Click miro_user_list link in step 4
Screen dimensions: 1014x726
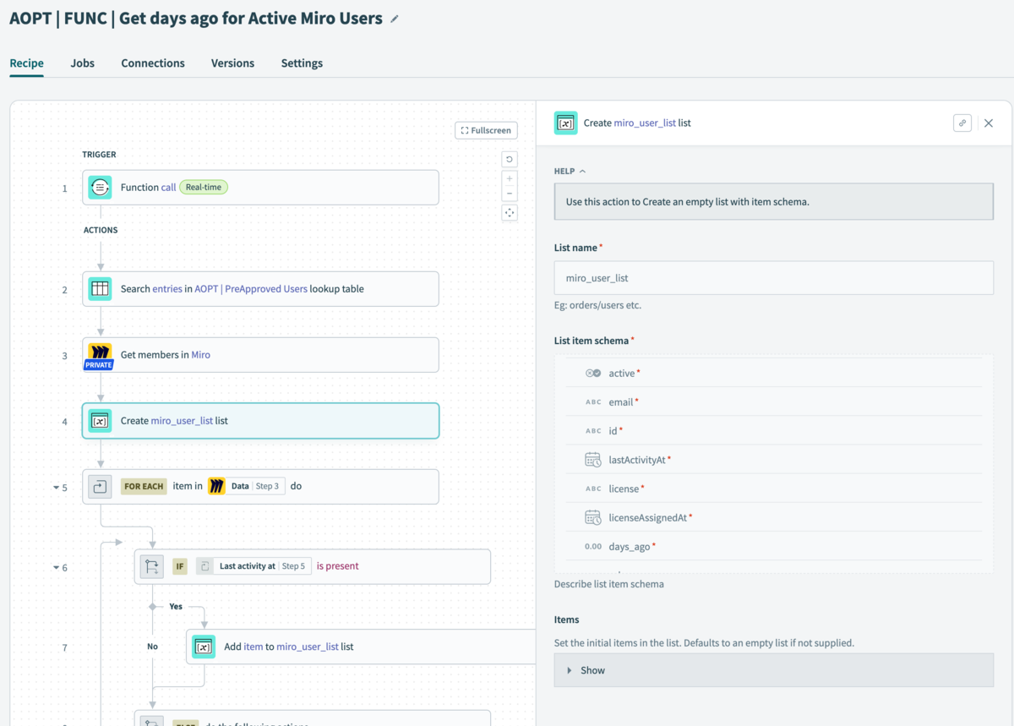[x=182, y=421]
